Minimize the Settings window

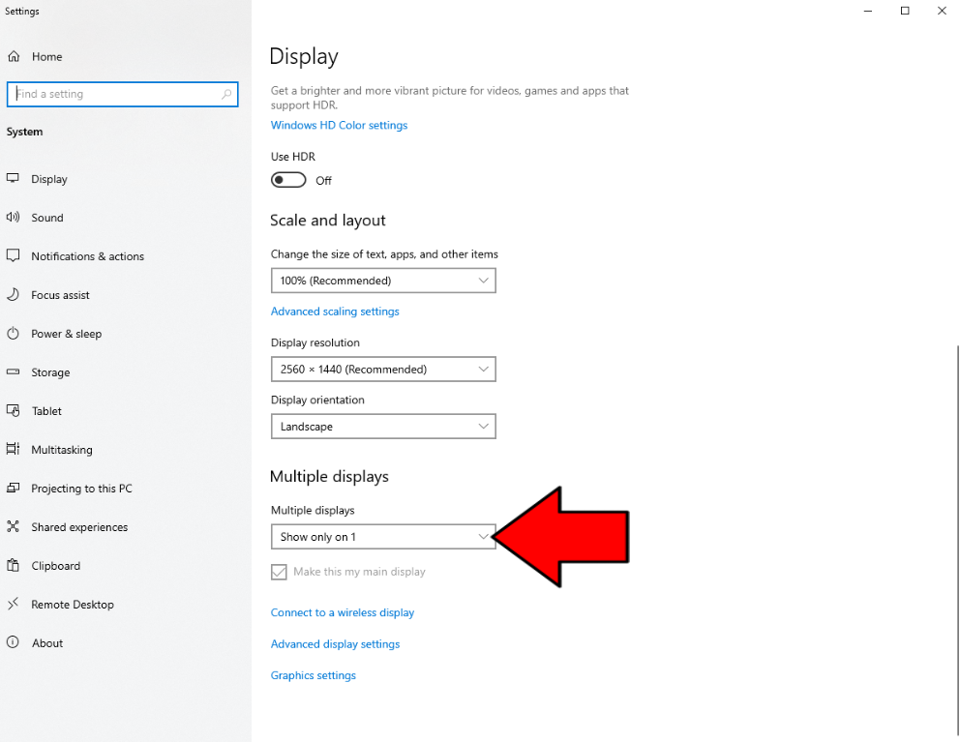[x=867, y=11]
